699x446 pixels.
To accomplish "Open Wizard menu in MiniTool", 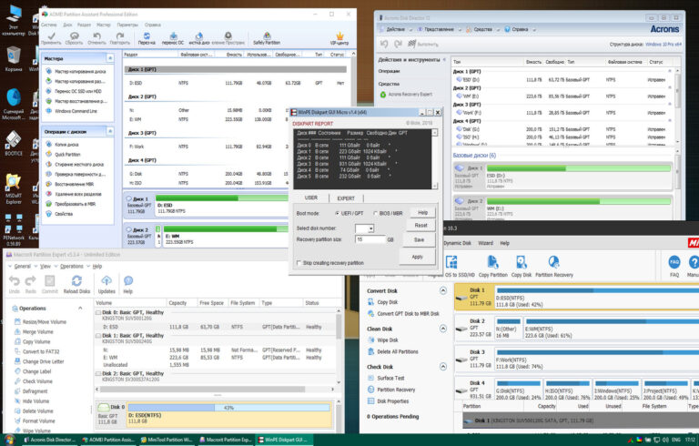I will [x=485, y=243].
